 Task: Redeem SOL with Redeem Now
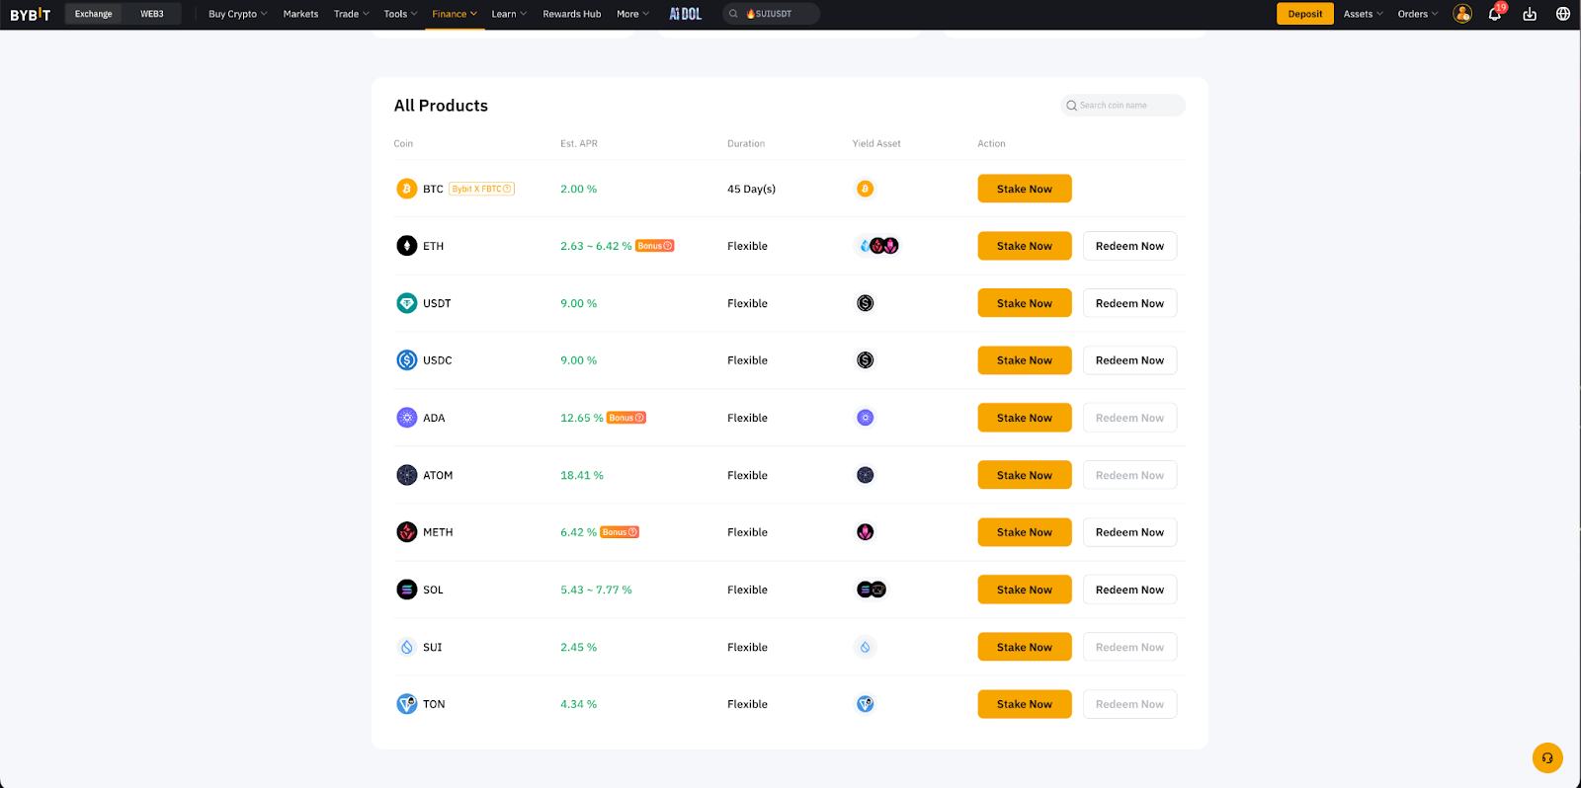[1130, 590]
